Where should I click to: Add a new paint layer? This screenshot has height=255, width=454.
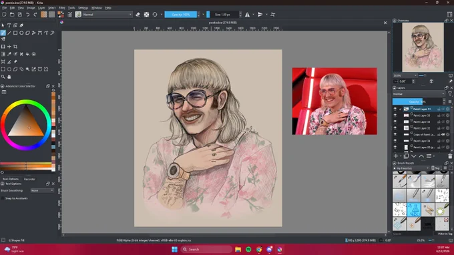[x=396, y=156]
